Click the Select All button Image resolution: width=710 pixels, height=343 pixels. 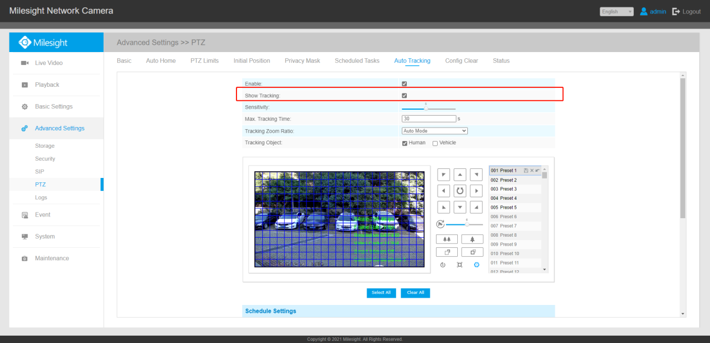pyautogui.click(x=381, y=293)
